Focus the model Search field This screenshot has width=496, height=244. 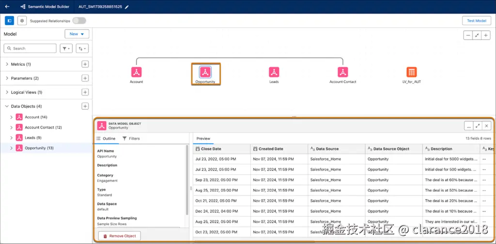30,48
